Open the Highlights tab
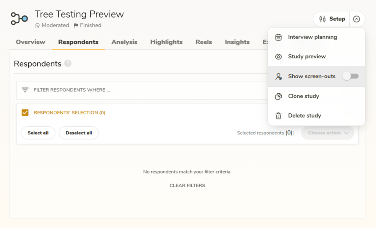Screen dimensions: 376x228 coord(166,42)
